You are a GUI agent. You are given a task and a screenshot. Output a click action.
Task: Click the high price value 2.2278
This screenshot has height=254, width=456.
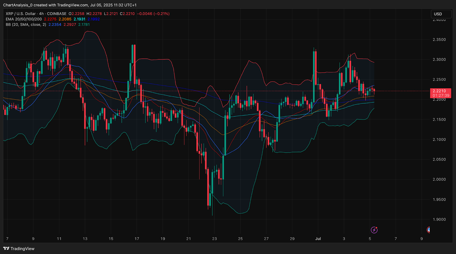[95, 14]
